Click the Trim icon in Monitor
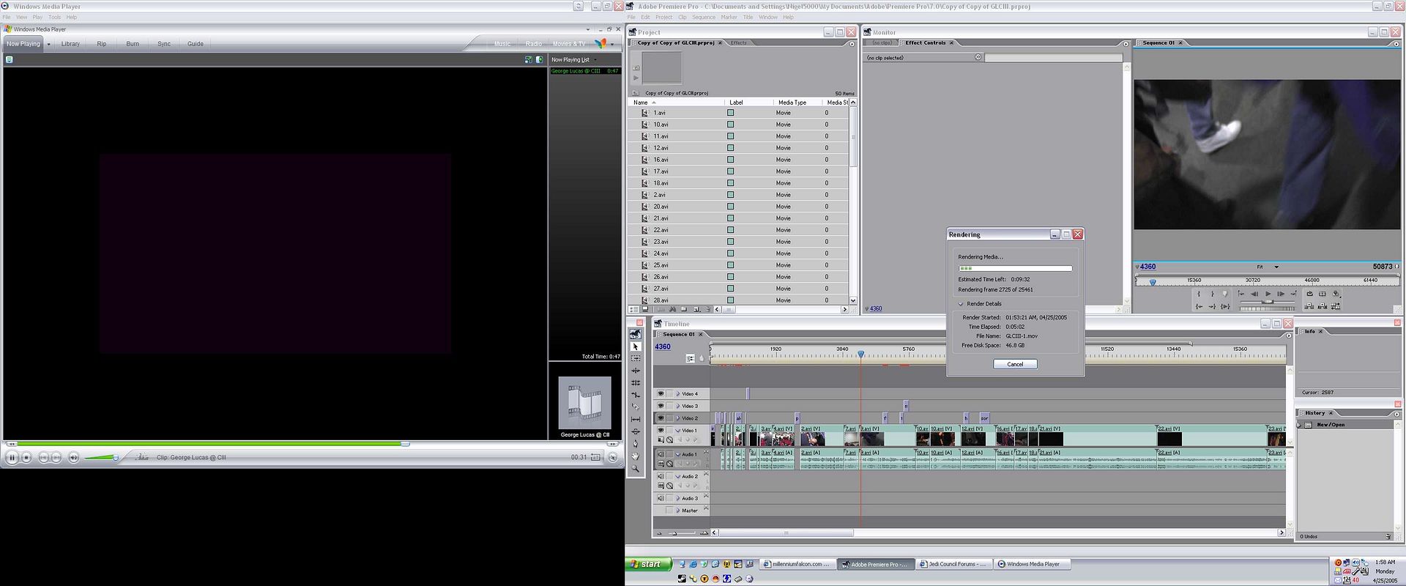This screenshot has height=586, width=1406. [1336, 306]
